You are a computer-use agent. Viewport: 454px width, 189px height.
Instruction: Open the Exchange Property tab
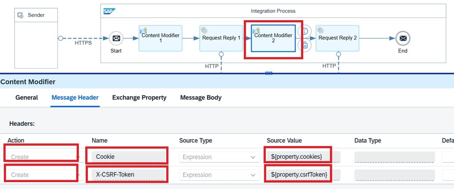point(139,98)
